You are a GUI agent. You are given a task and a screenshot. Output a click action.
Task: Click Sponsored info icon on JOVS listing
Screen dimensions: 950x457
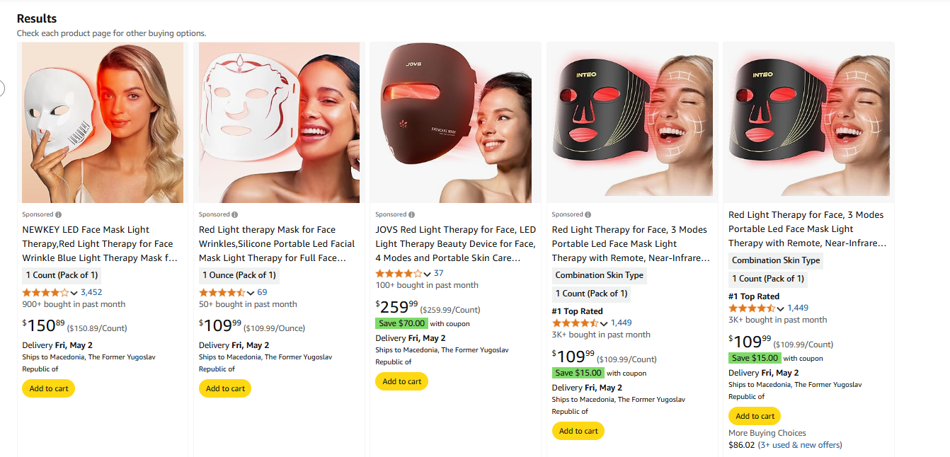click(411, 214)
